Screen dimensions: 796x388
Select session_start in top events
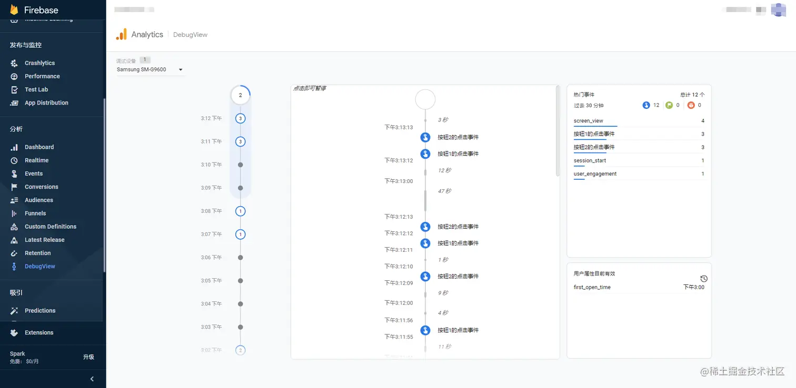(x=639, y=161)
